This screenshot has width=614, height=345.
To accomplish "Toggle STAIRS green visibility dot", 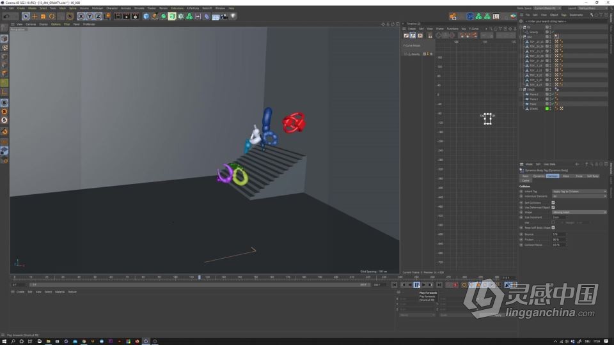I will pos(547,109).
